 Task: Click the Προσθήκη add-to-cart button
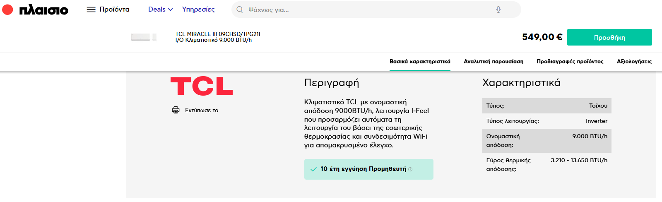609,37
